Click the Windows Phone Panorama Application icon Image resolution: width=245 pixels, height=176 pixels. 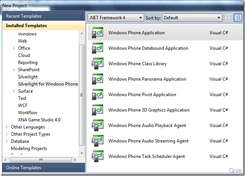click(97, 79)
